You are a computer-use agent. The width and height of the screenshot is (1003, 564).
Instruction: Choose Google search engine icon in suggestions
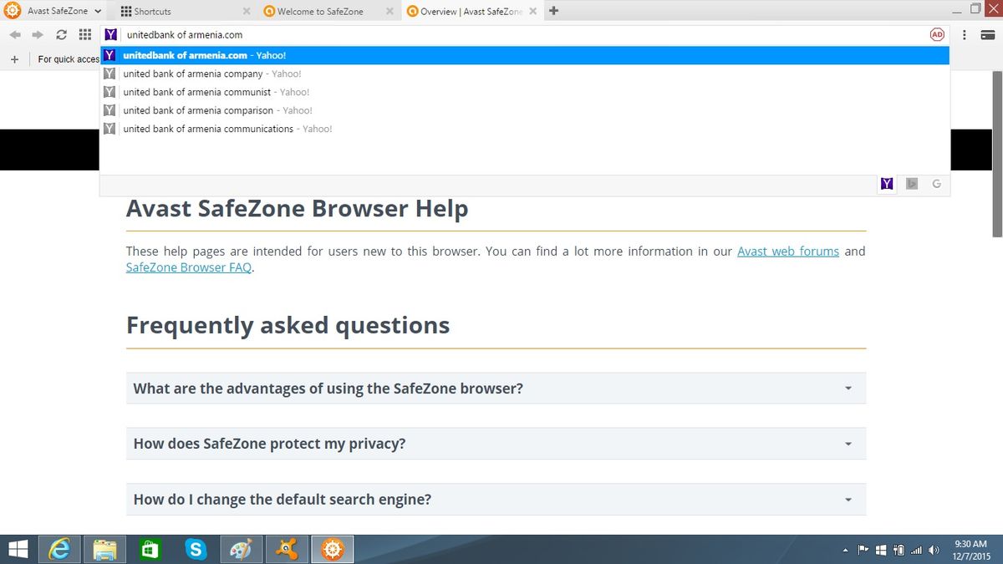pyautogui.click(x=936, y=184)
